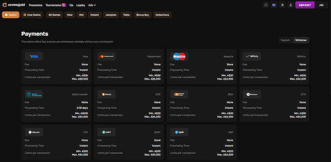Select the Hot games category

coord(81,15)
